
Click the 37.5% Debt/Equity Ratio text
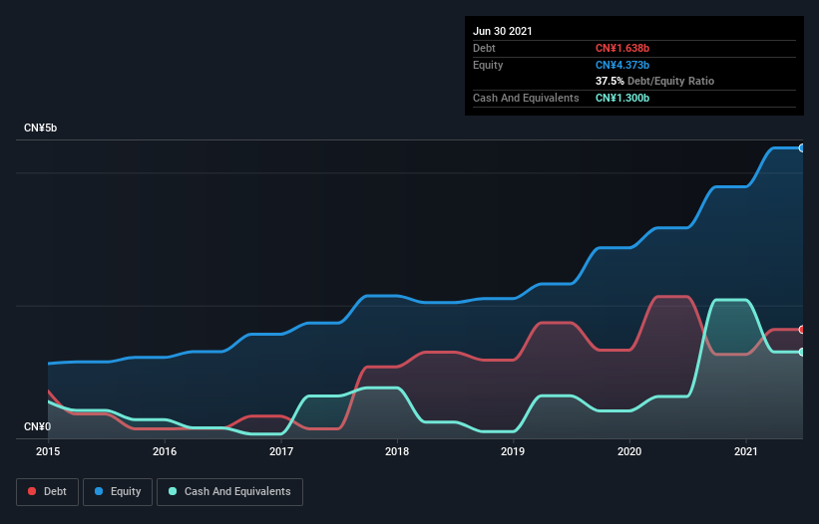pos(655,81)
